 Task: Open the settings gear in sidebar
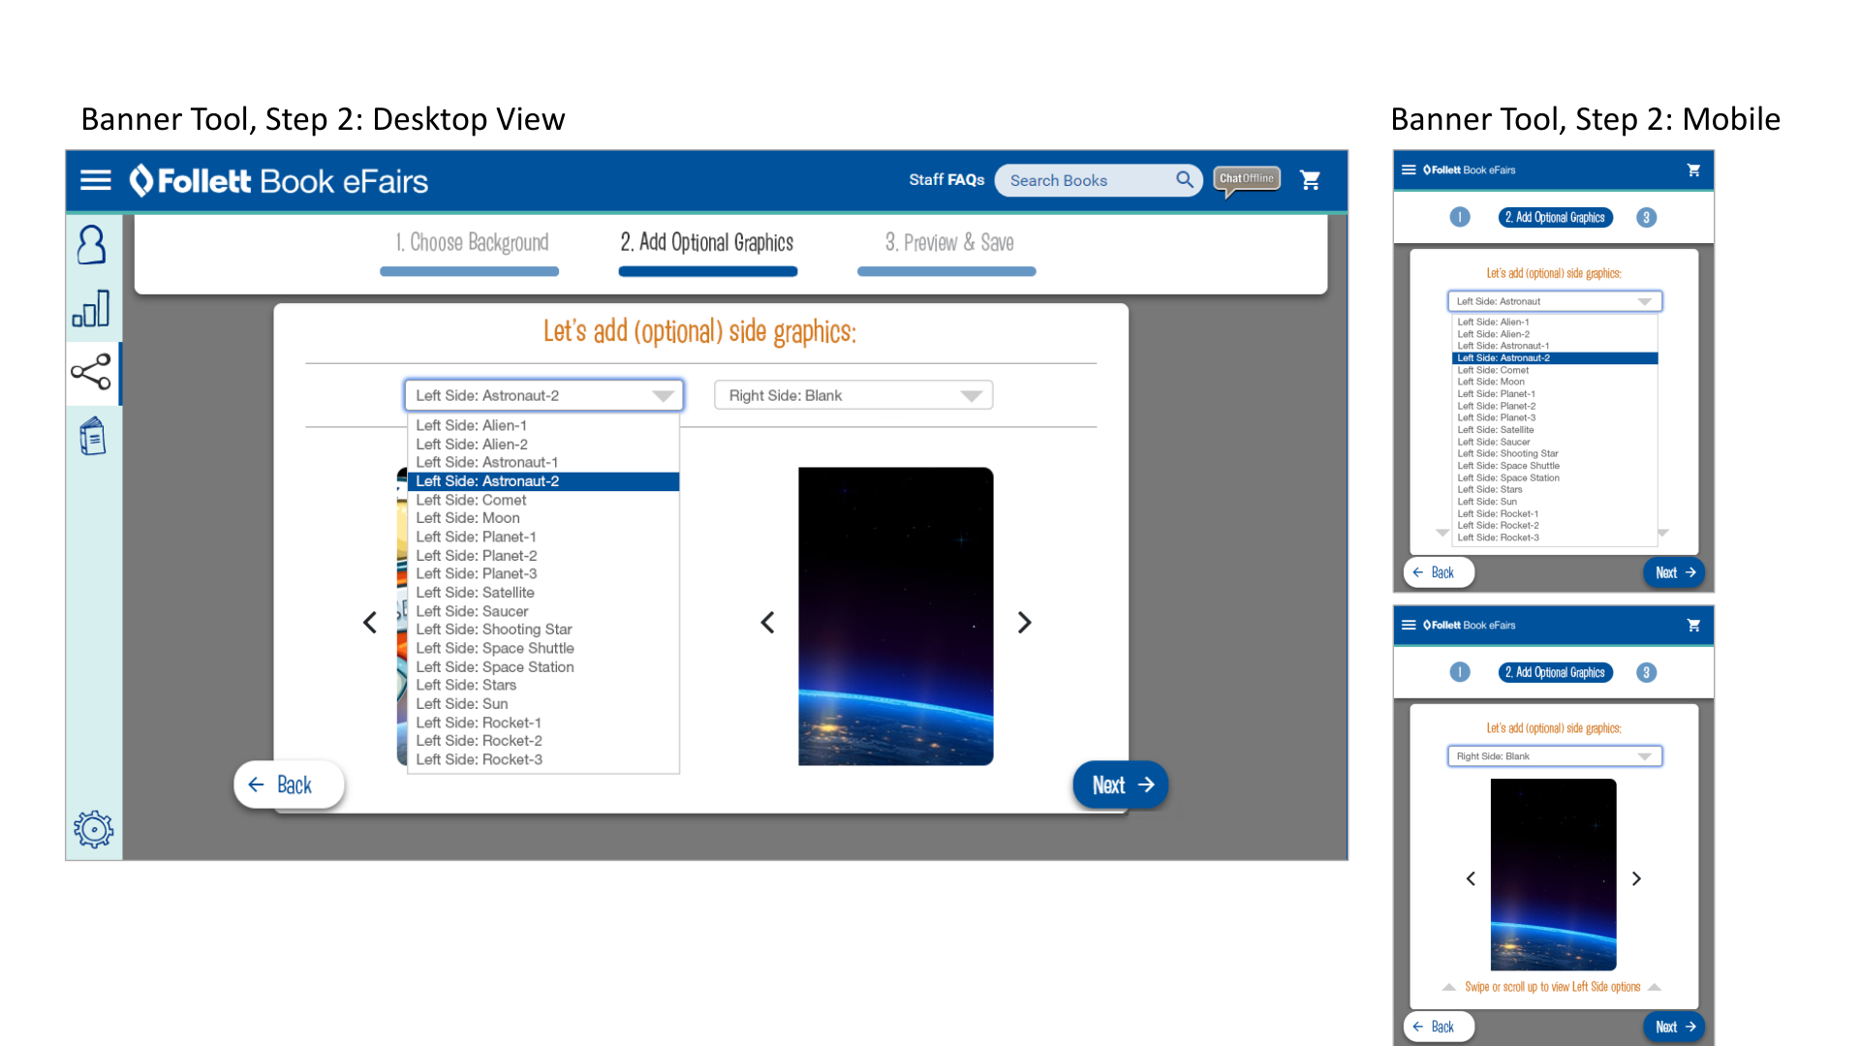point(93,829)
